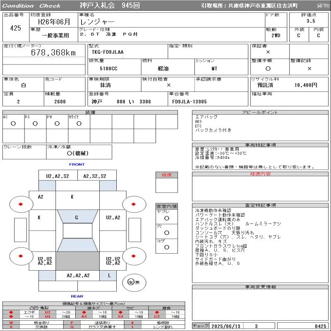Click the red 修復 box header

(x=167, y=175)
